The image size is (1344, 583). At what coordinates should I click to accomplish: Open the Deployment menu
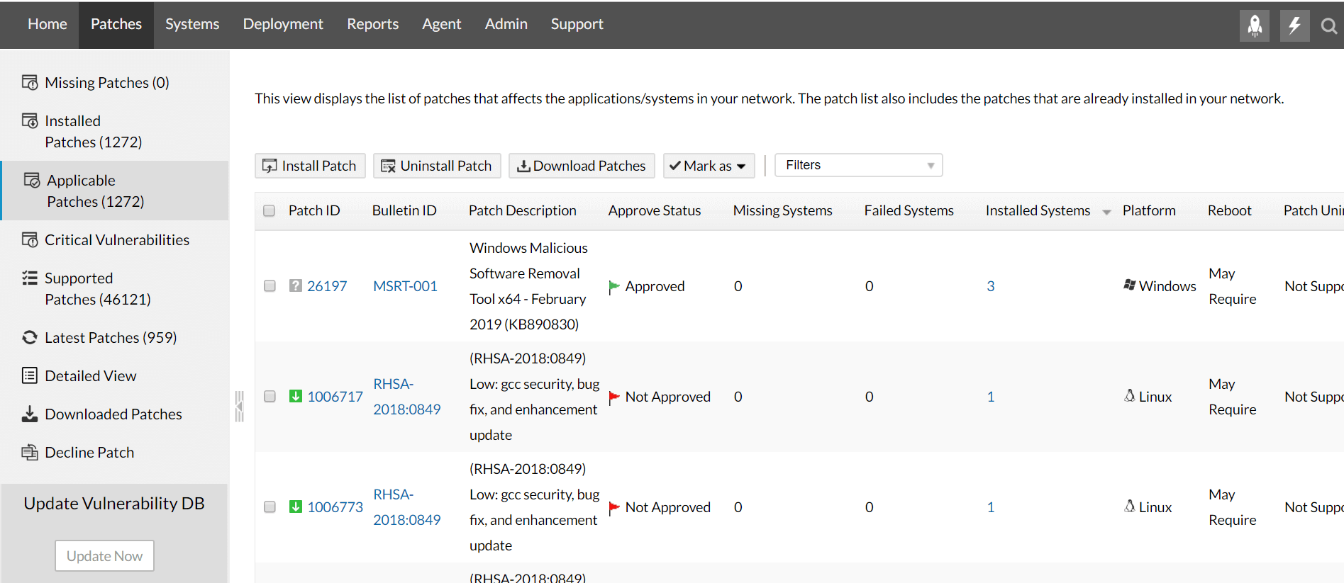coord(283,24)
